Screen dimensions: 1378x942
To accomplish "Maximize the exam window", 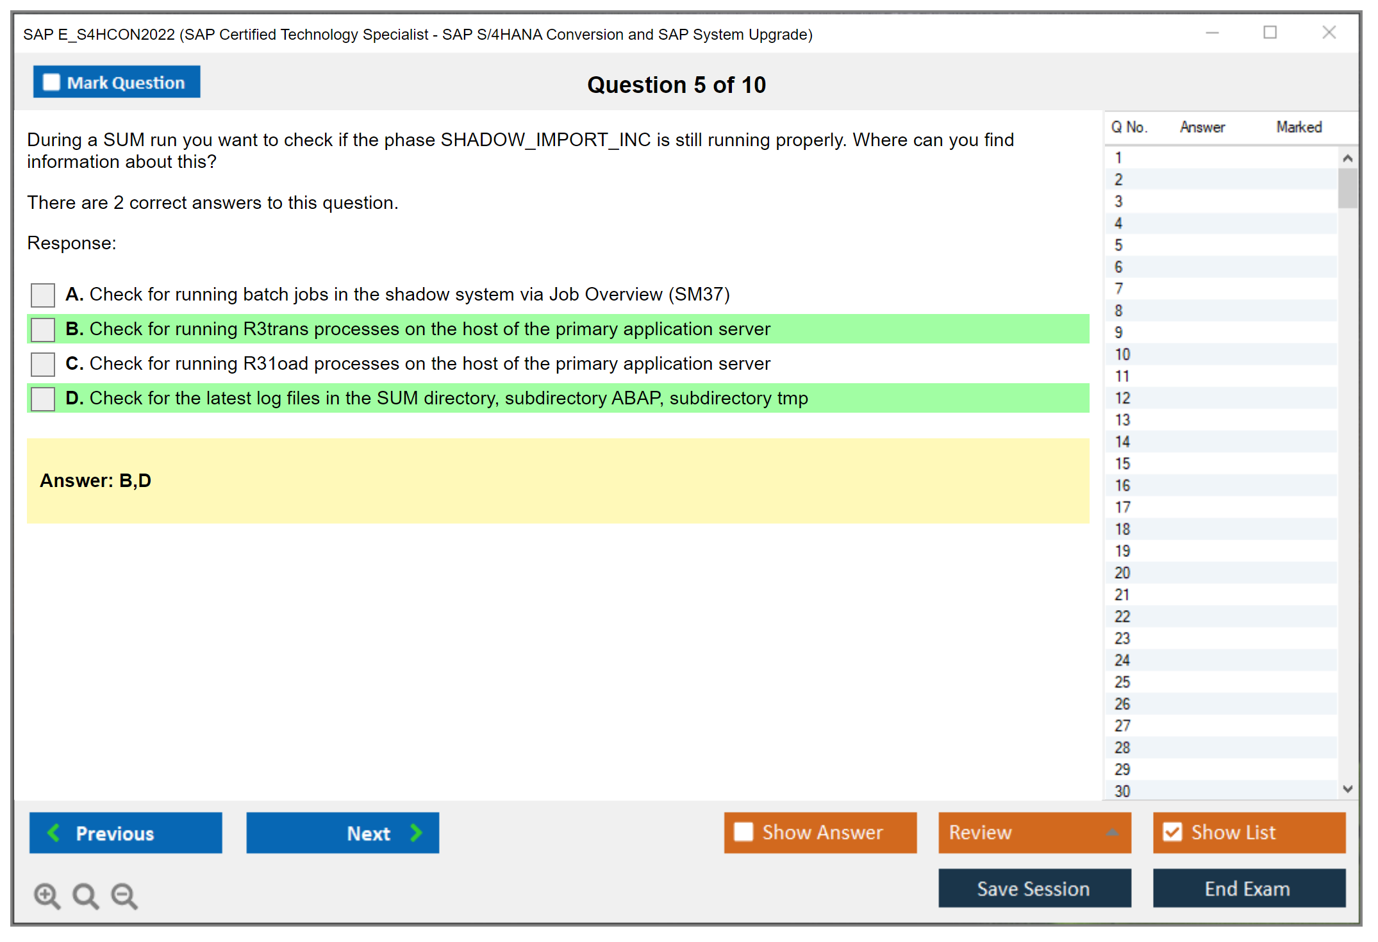I will (x=1270, y=33).
